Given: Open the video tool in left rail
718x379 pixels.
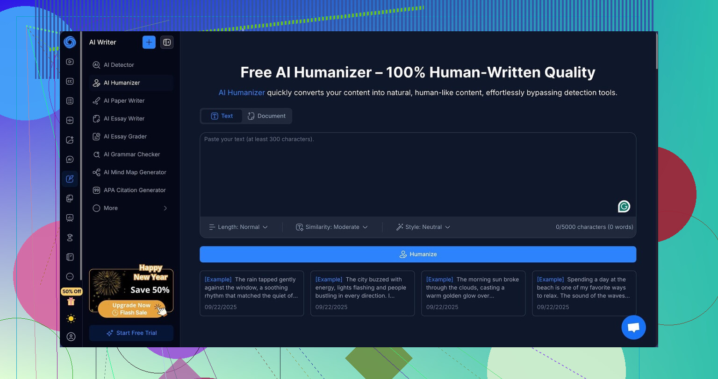Looking at the screenshot, I should (70, 62).
